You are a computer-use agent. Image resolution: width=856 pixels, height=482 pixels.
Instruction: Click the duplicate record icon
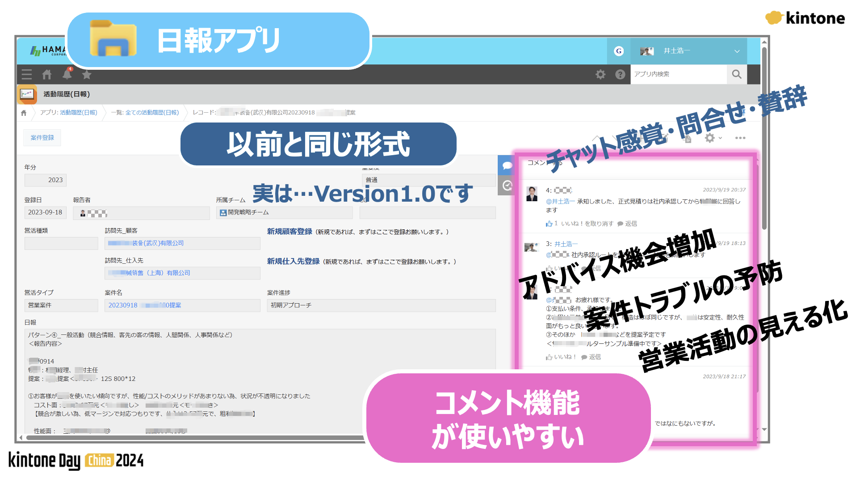pos(687,138)
